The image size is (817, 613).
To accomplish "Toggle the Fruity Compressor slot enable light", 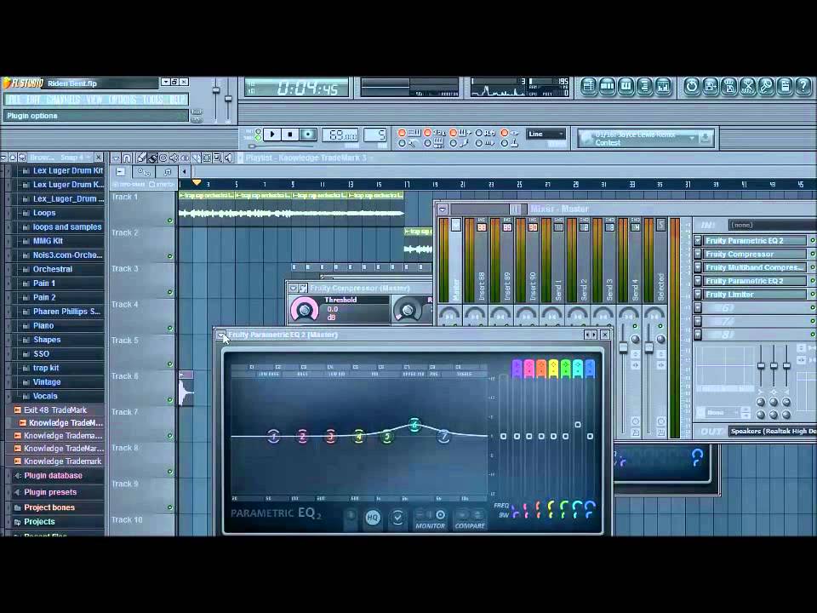I will pos(812,254).
